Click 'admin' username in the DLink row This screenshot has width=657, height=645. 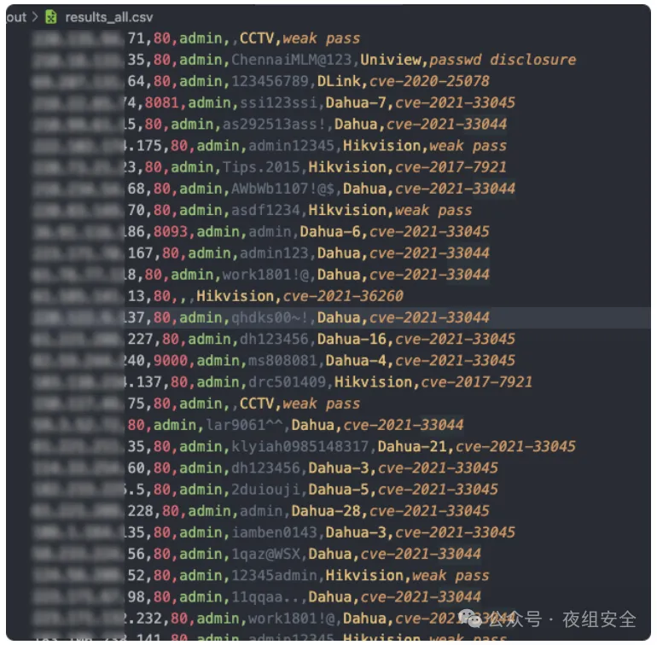coord(201,81)
